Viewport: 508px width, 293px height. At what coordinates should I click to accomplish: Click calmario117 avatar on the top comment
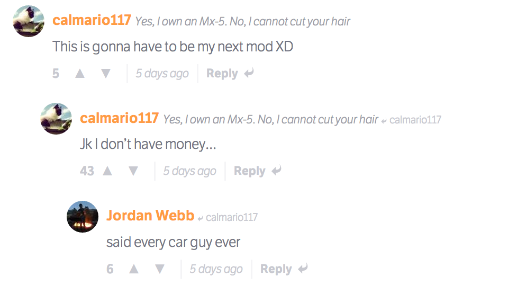pos(29,21)
